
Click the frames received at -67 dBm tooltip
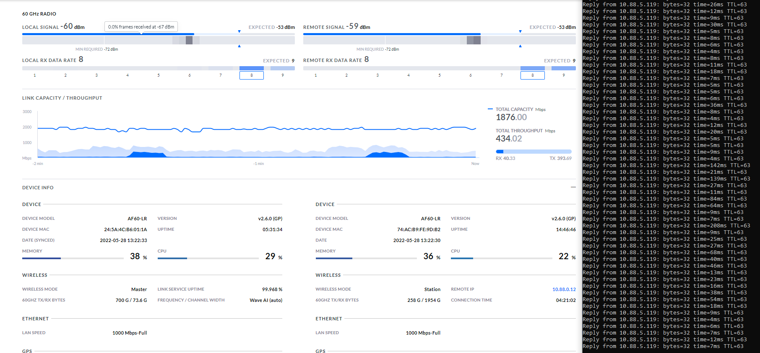pyautogui.click(x=141, y=27)
